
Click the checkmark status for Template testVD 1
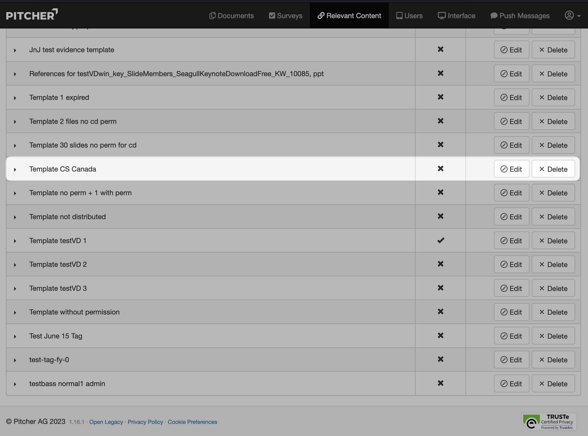click(440, 240)
